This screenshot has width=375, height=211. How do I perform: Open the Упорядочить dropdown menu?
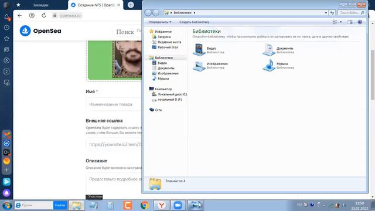click(160, 22)
